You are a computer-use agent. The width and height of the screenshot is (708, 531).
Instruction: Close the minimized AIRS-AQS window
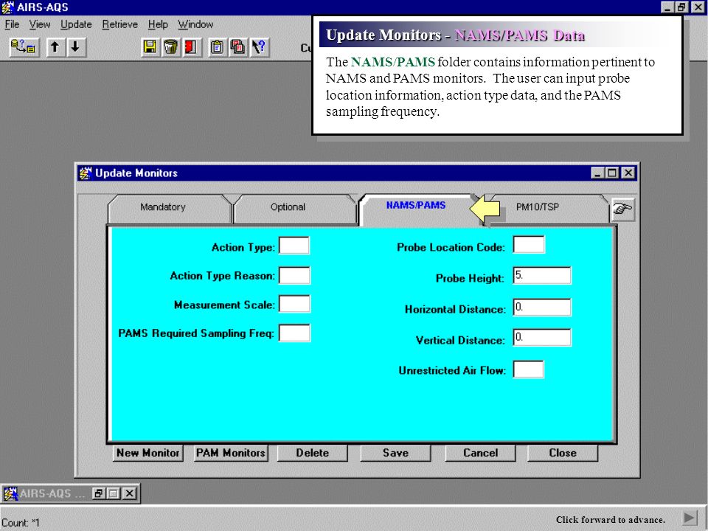129,493
